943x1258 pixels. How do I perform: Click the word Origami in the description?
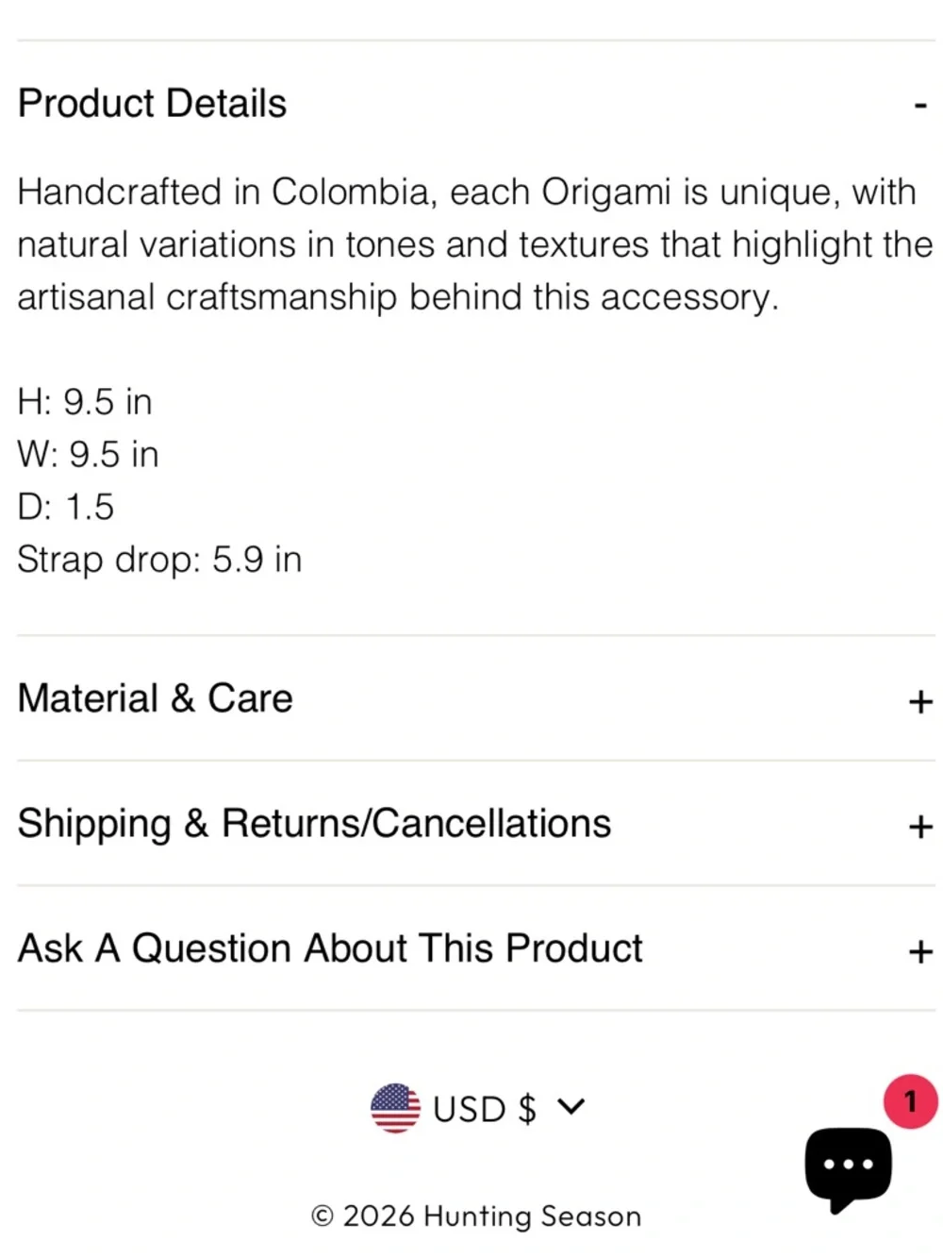(x=605, y=192)
